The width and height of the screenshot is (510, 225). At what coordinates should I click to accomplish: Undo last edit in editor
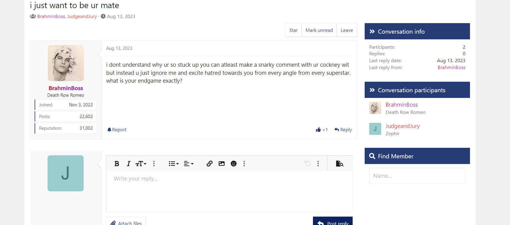(307, 164)
